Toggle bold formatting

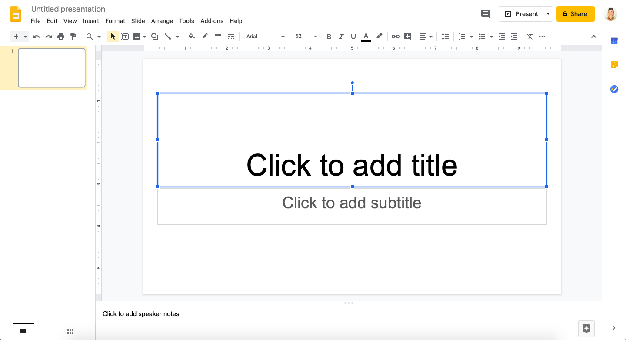point(329,37)
